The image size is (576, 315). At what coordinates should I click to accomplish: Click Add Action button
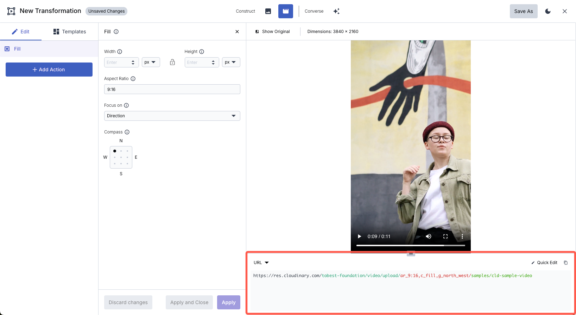pos(49,70)
